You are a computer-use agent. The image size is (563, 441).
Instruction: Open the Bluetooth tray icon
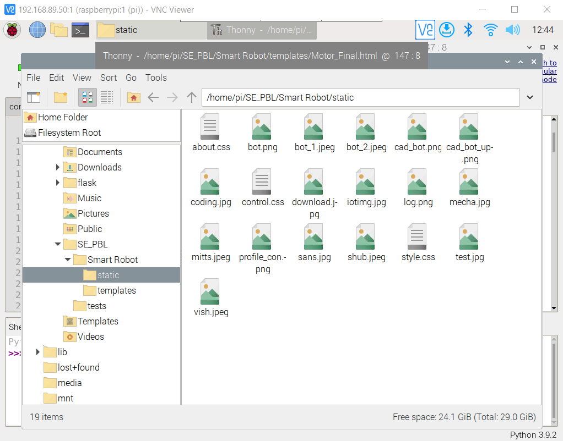[468, 30]
